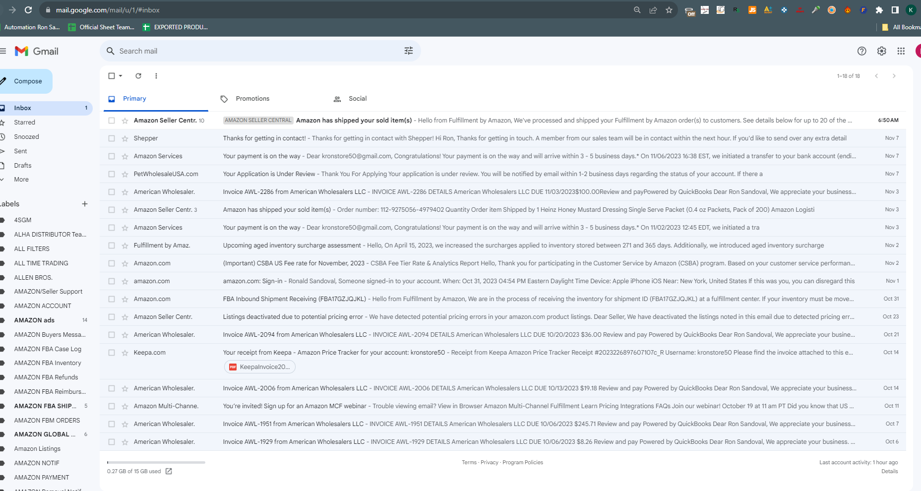
Task: Open the Privacy footer link
Action: click(490, 463)
